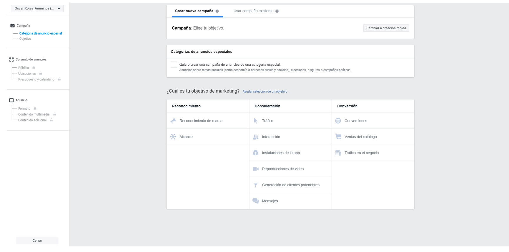
Task: Enable the special ad category checkbox
Action: [x=174, y=65]
